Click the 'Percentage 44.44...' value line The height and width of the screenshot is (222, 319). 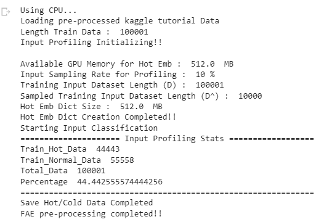coord(91,182)
